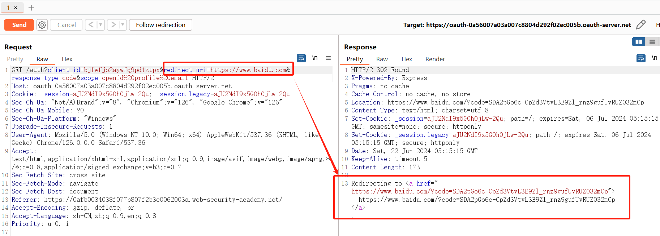The image size is (660, 236).
Task: Click Date header in response
Action: [414, 151]
